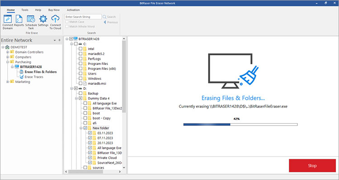The height and width of the screenshot is (180, 339).
Task: Open the Activation tab
Action: pyautogui.click(x=73, y=10)
